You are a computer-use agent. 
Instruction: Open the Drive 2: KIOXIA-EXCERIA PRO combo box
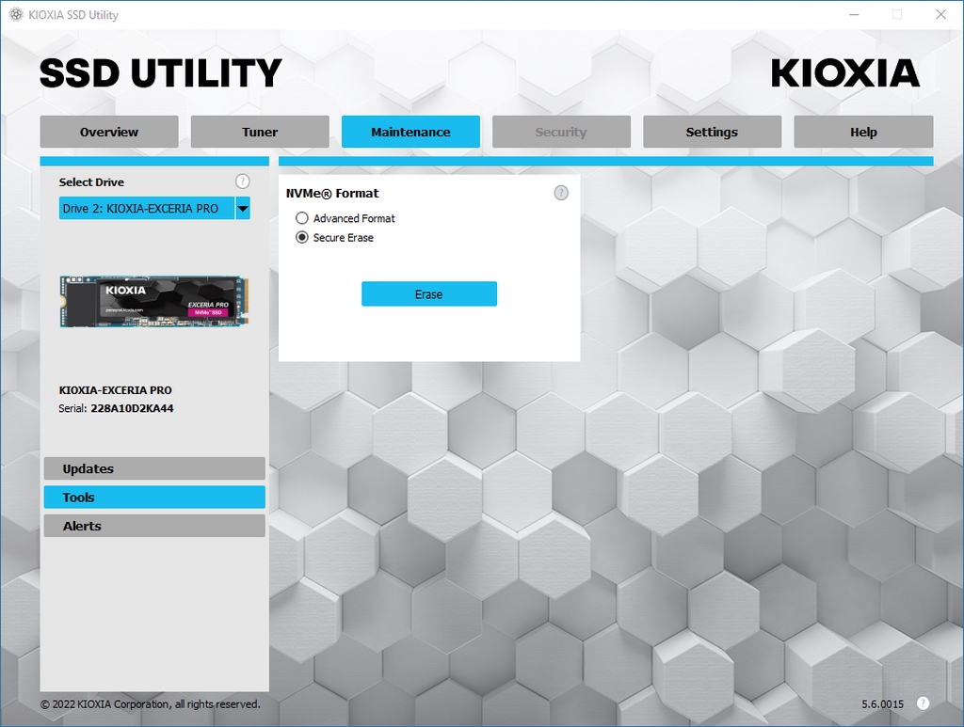pyautogui.click(x=154, y=208)
